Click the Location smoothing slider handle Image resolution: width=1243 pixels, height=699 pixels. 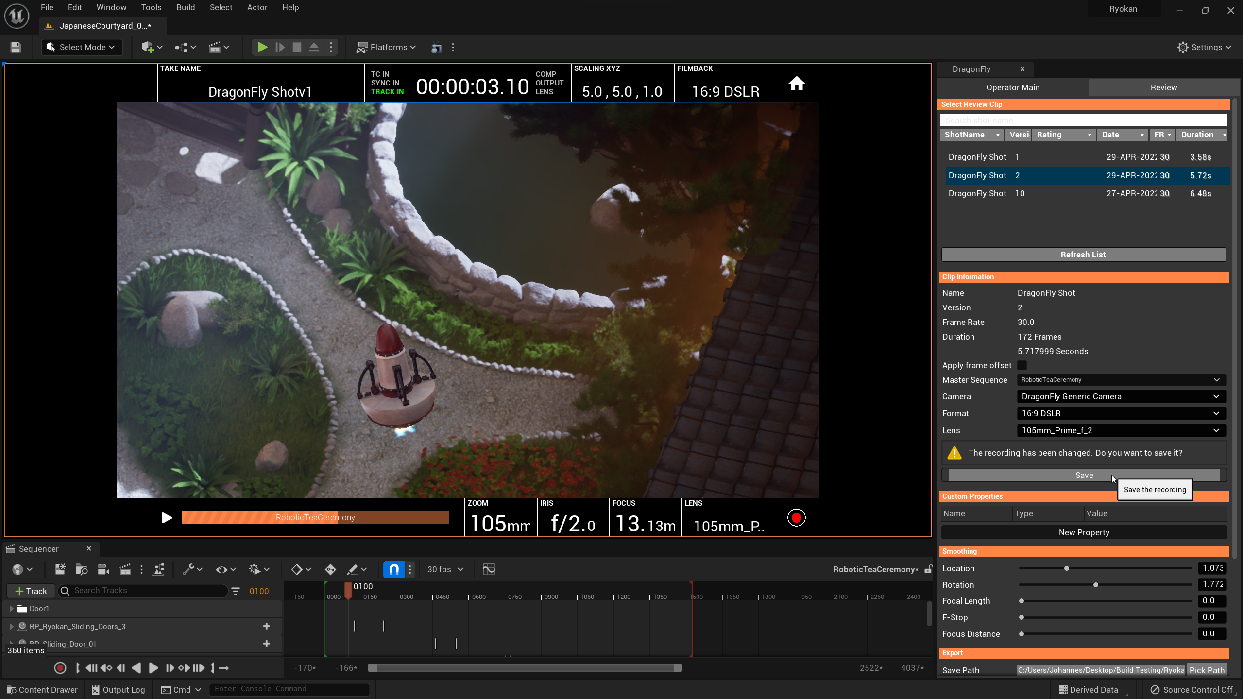click(x=1067, y=568)
